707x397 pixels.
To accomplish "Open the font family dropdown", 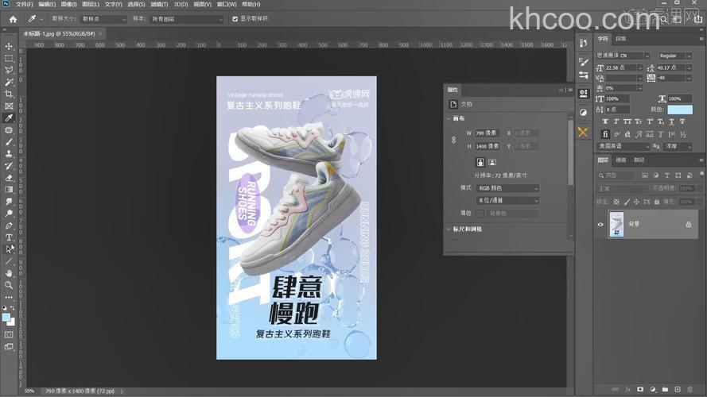I will [623, 56].
